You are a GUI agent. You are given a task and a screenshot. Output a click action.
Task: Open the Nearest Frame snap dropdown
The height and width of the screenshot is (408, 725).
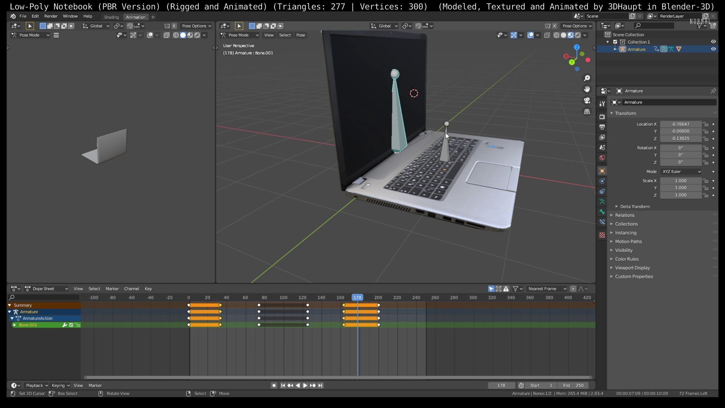[547, 289]
